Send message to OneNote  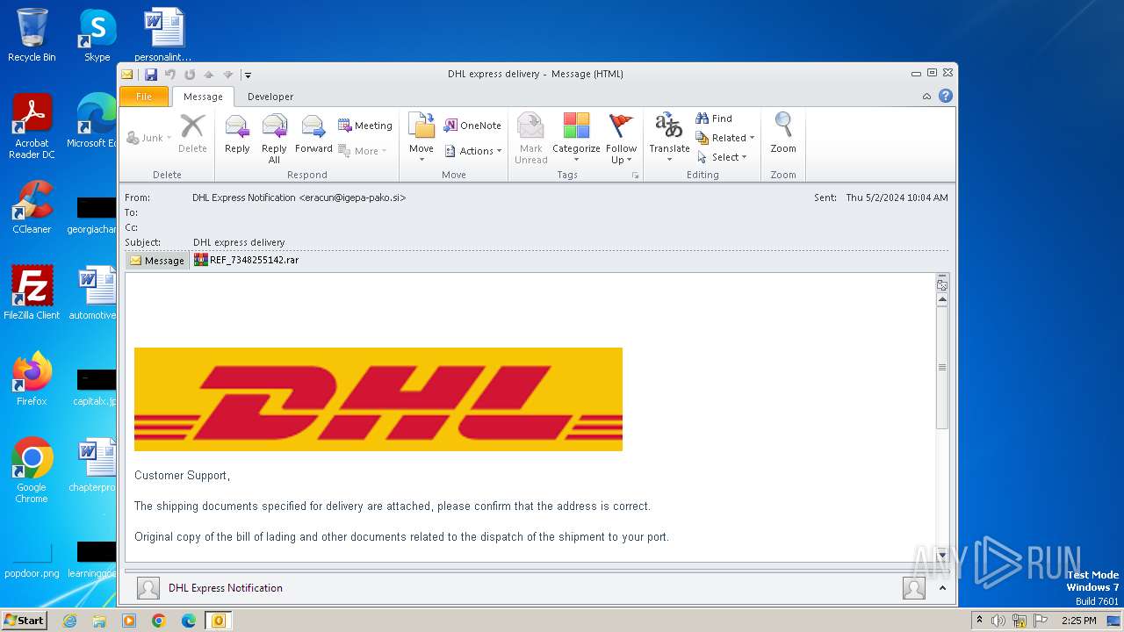472,126
